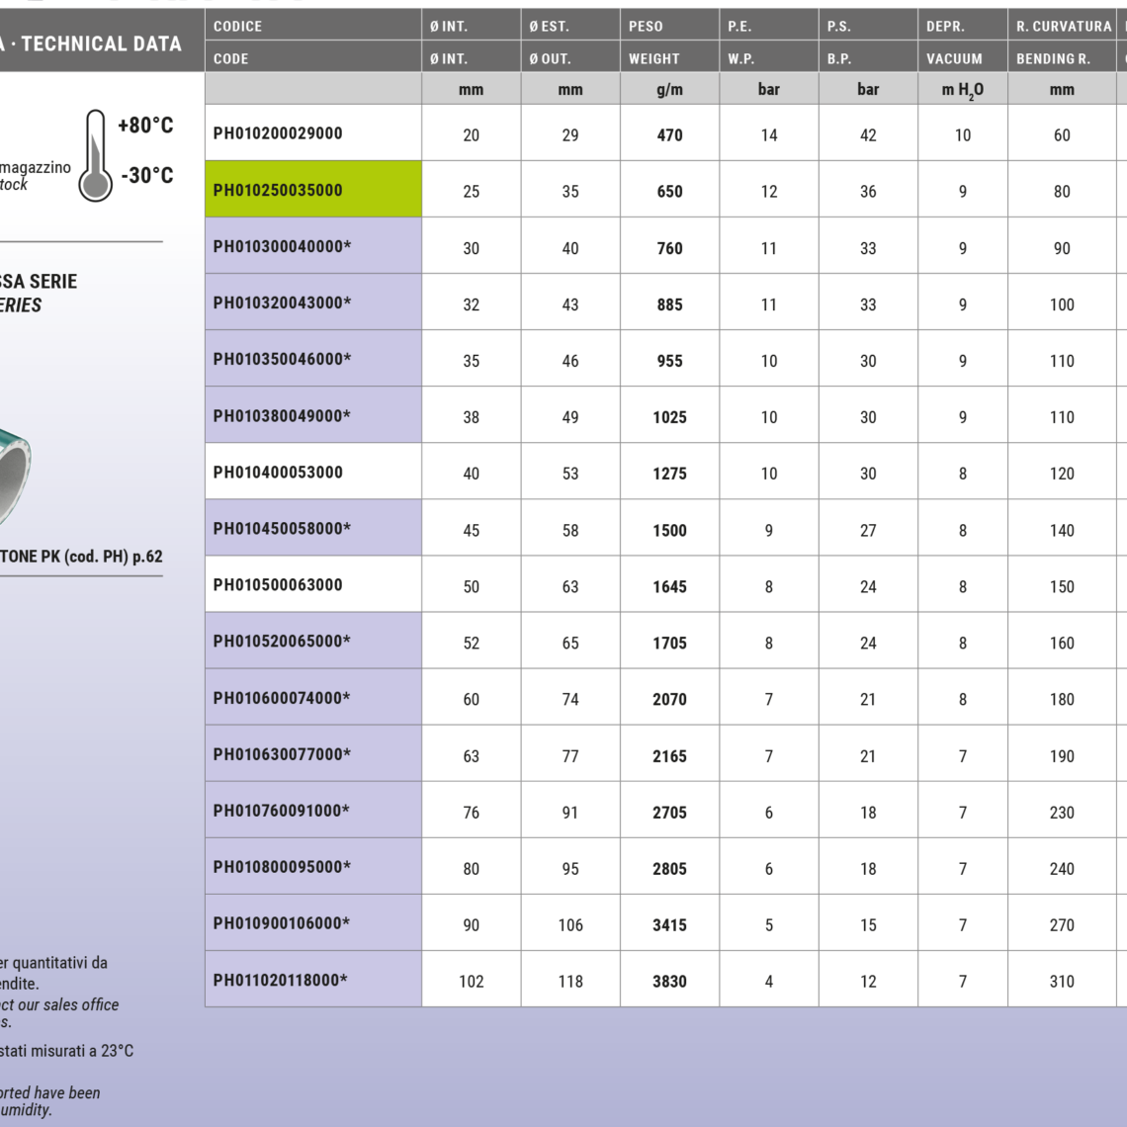
Task: Select the green highlighted PH010250035000 code
Action: point(278,191)
